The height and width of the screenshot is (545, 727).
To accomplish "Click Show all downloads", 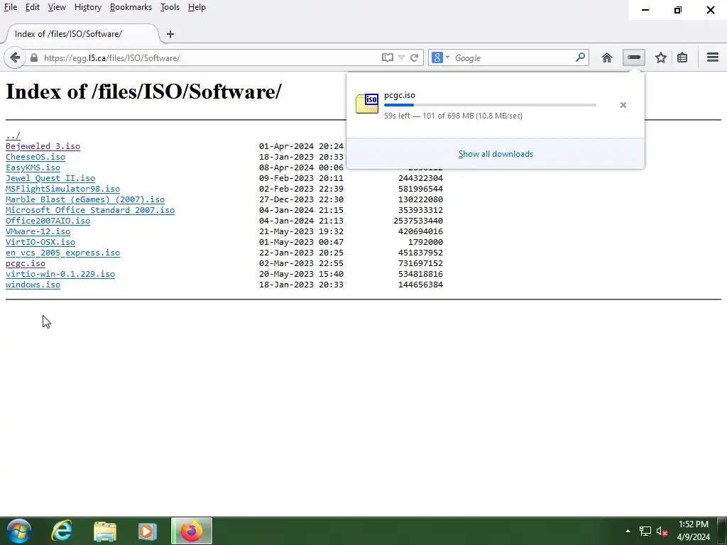I will [496, 154].
